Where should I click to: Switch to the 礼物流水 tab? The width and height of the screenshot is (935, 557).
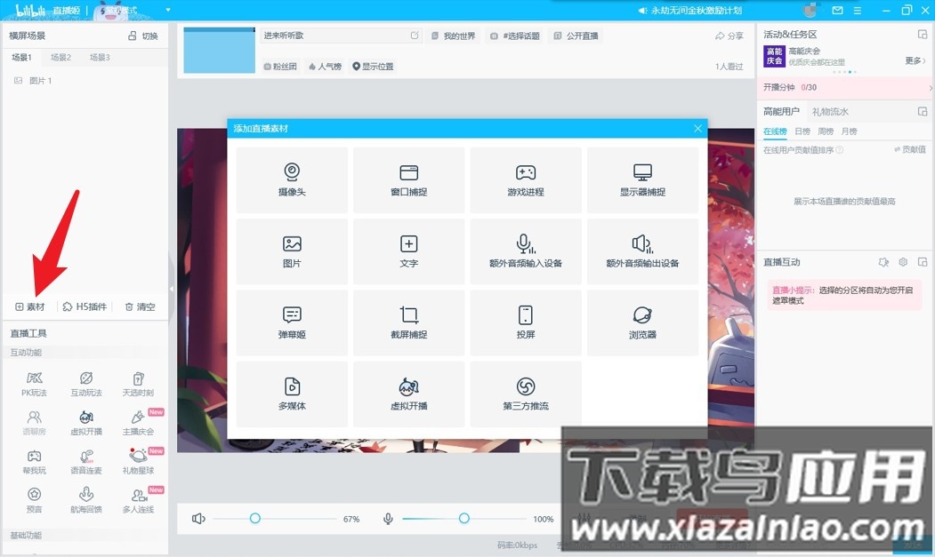830,112
